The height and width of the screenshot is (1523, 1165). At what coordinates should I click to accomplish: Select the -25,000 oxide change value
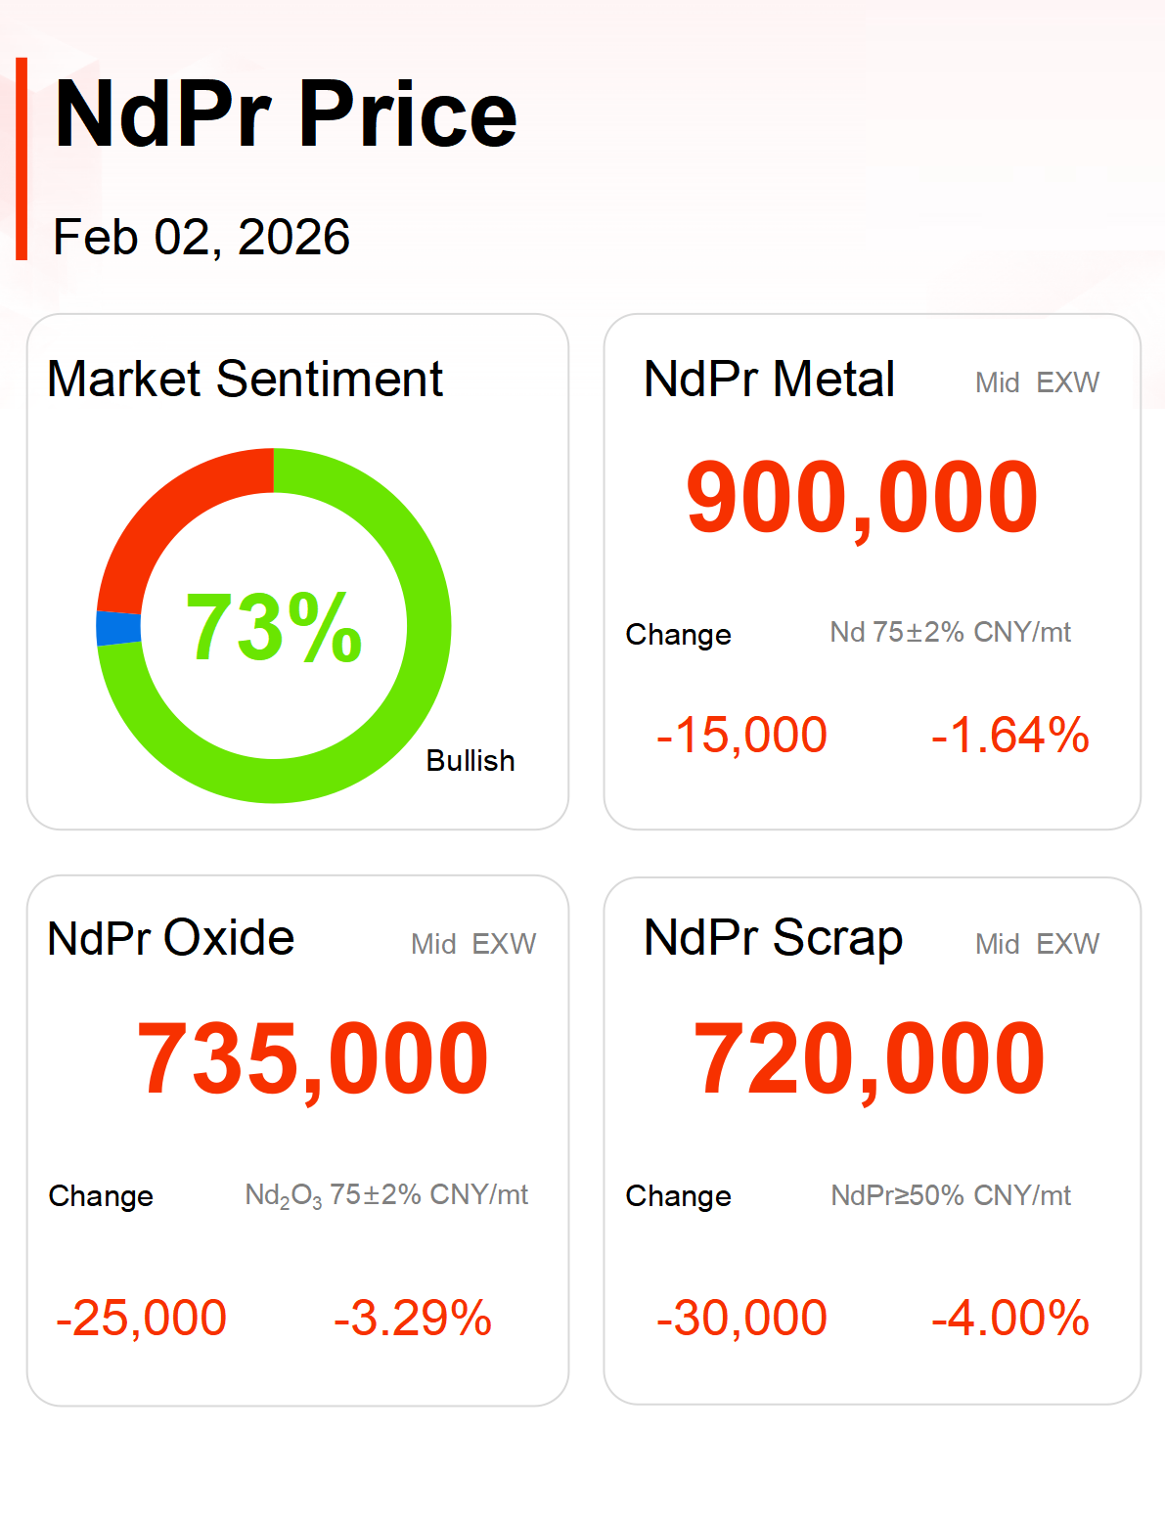pos(142,1319)
